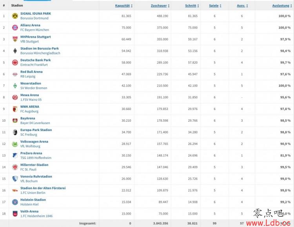Click the Holstein Kiel crest
This screenshot has height=227, width=294.
15,202
